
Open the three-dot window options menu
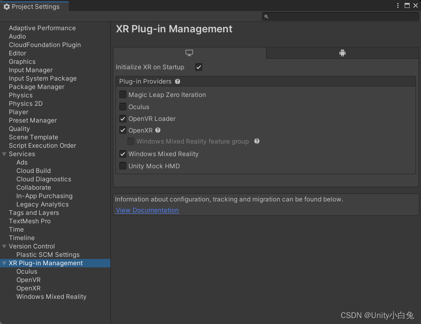click(398, 5)
